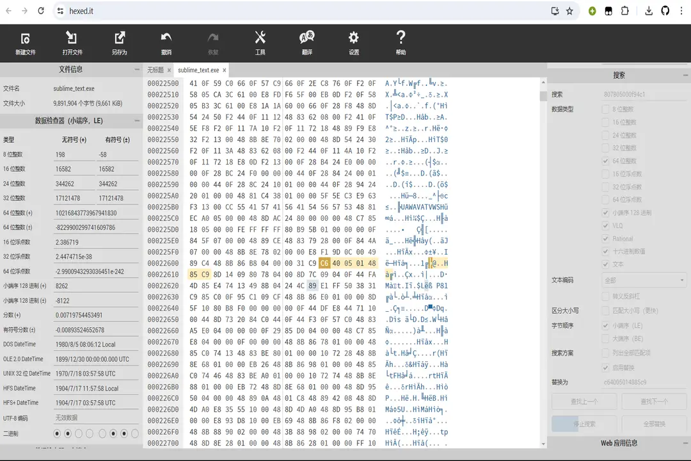Click the 翻译 (Translate) icon
The image size is (691, 461).
(x=306, y=43)
